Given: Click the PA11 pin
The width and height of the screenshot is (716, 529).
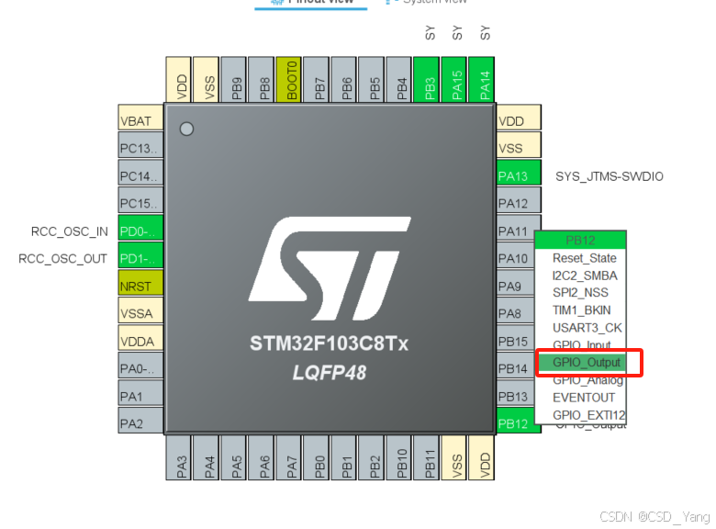Looking at the screenshot, I should (x=519, y=227).
